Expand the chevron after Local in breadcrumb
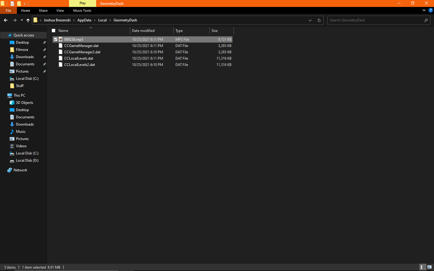The height and width of the screenshot is (271, 434). (110, 20)
